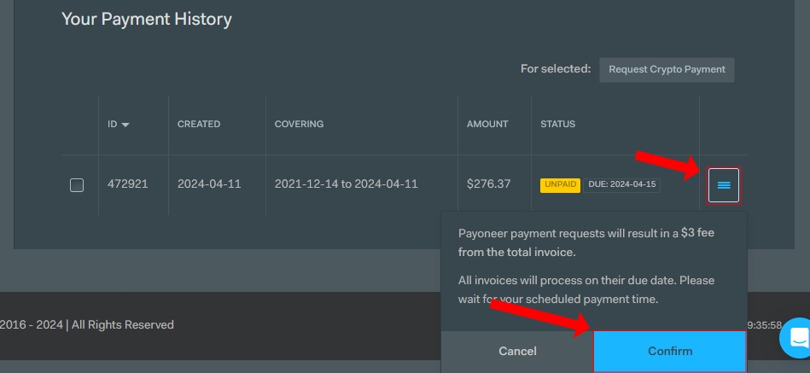Cancel the Payoneer payment request
The height and width of the screenshot is (373, 810).
(x=517, y=351)
